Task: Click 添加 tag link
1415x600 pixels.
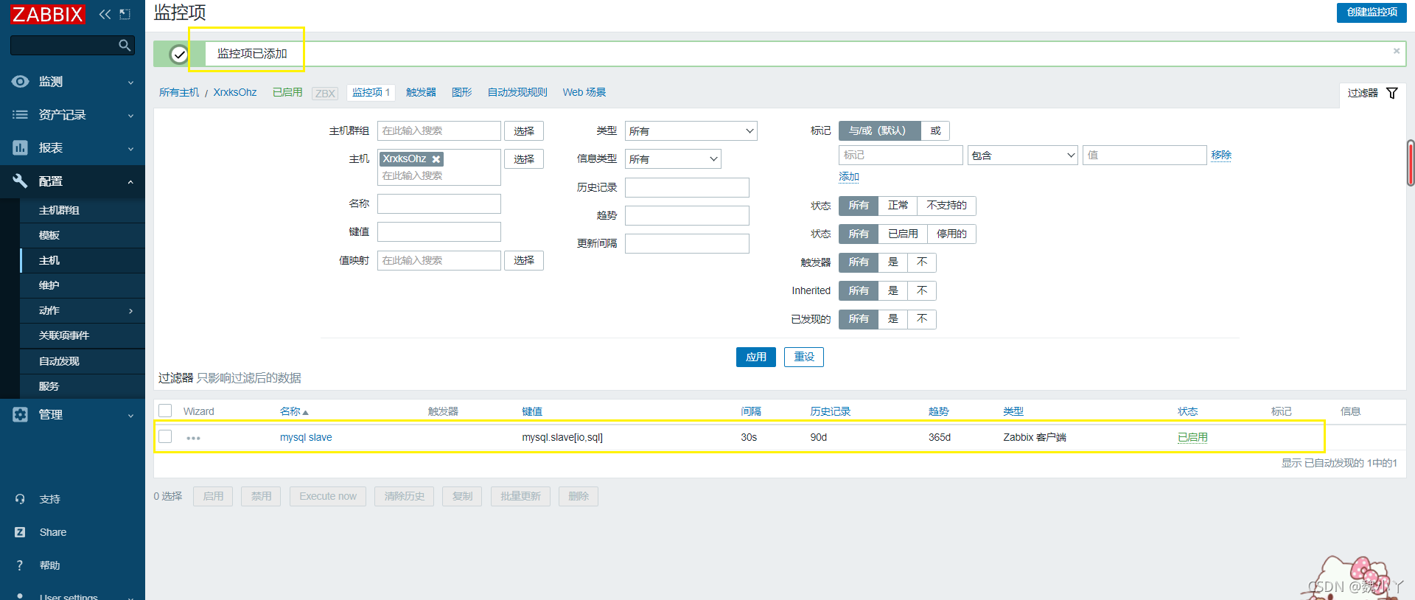Action: tap(849, 177)
